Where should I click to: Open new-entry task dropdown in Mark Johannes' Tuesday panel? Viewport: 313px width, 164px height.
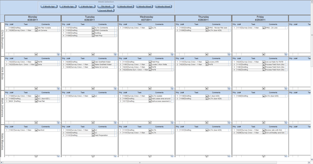(x=93, y=123)
